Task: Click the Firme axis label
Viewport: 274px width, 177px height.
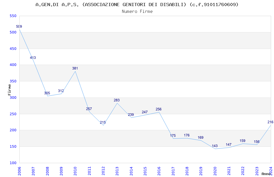Action: tap(9, 90)
